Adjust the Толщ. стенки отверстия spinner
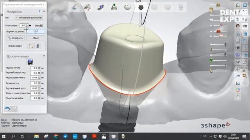Screen dimensions: 250x140 click(x=39, y=93)
